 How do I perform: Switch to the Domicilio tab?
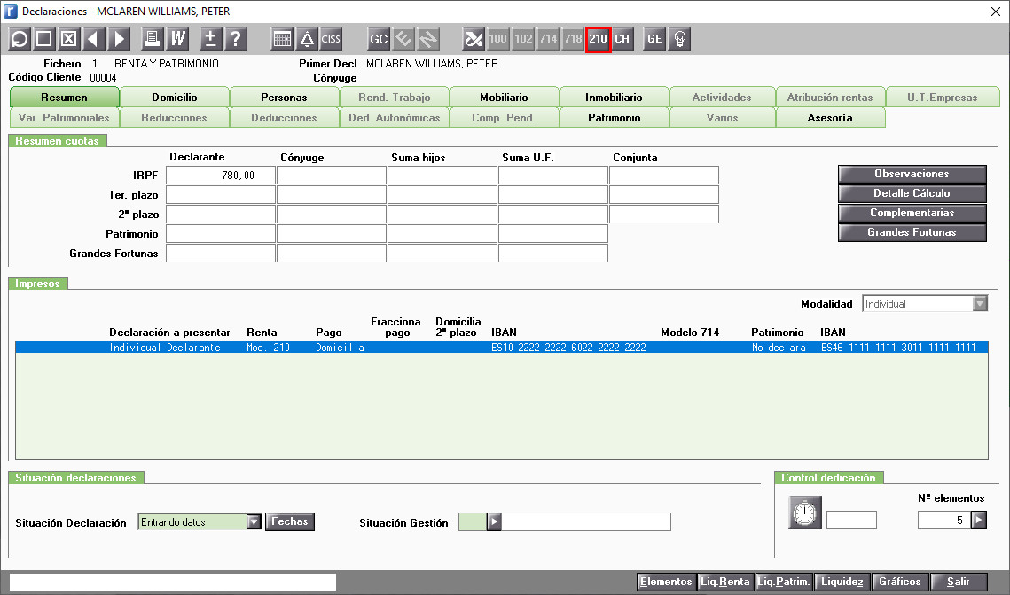point(175,98)
